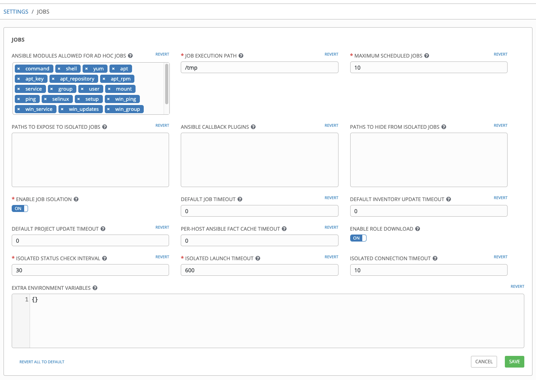Revert the Job Execution Path setting
The image size is (536, 380).
pos(331,54)
